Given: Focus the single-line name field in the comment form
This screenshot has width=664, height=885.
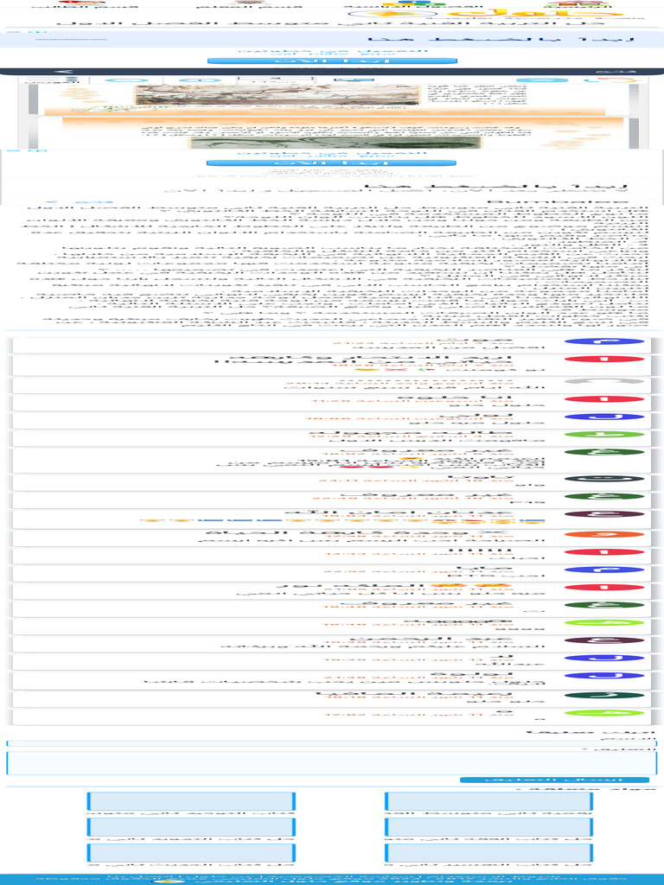Looking at the screenshot, I should (x=331, y=743).
